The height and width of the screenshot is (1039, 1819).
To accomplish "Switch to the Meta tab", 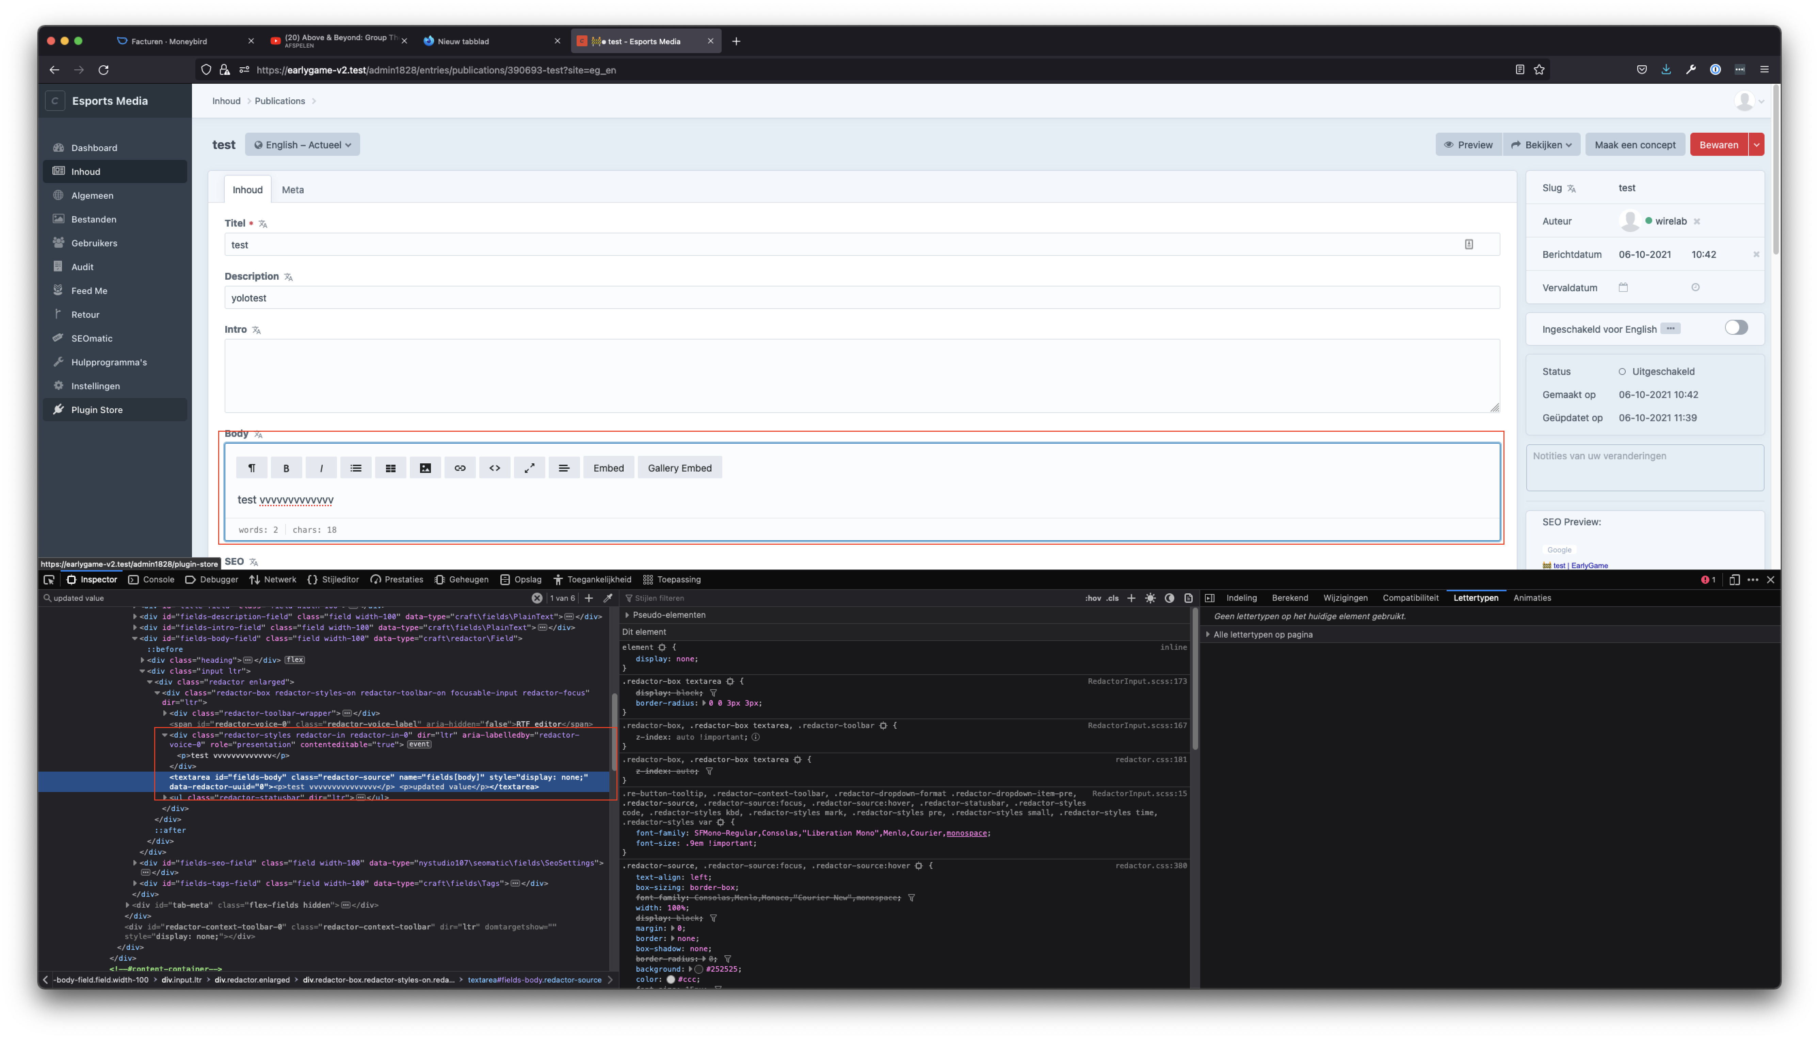I will coord(293,190).
